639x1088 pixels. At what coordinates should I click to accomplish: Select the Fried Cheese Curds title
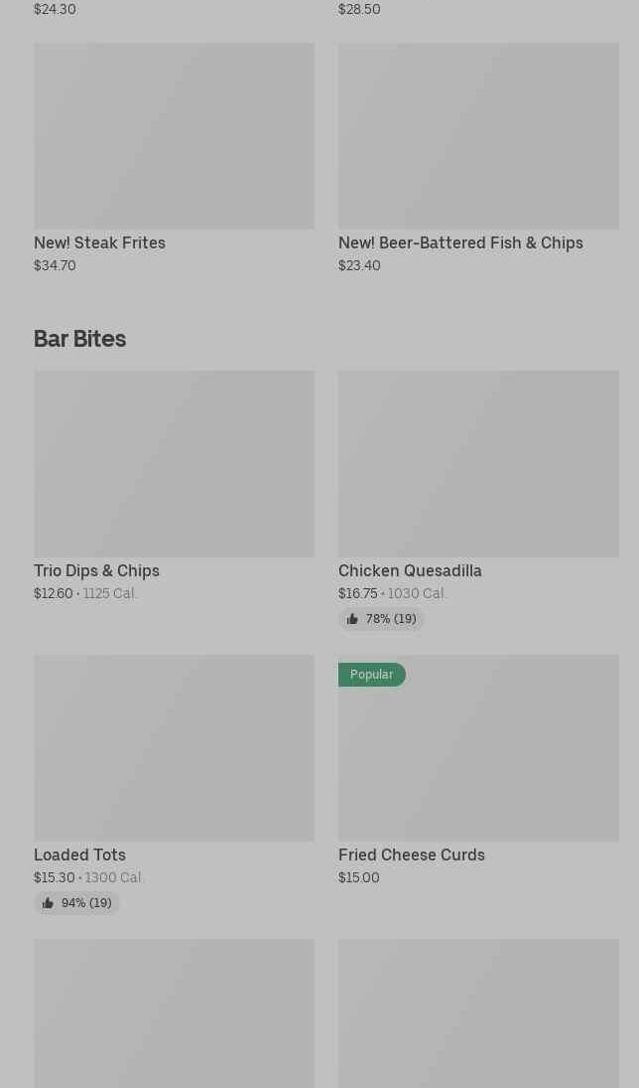(412, 855)
